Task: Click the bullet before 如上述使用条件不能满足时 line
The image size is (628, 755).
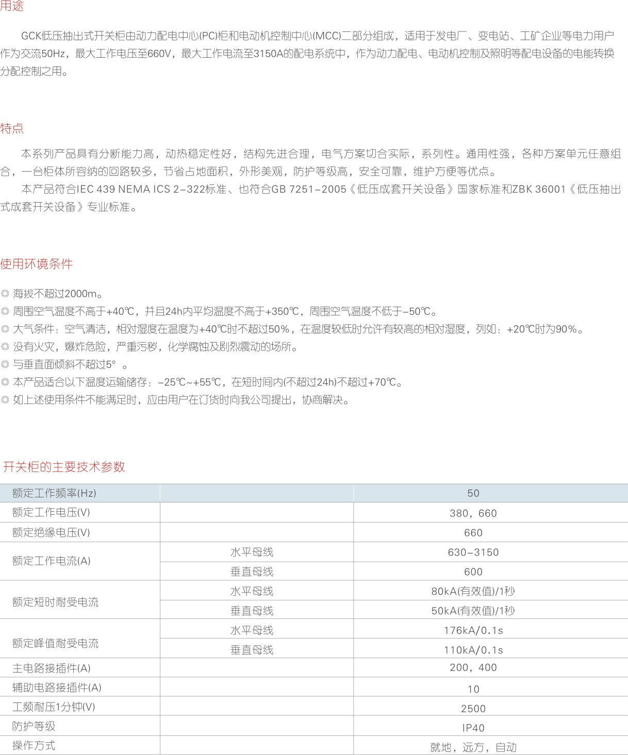Action: click(5, 400)
